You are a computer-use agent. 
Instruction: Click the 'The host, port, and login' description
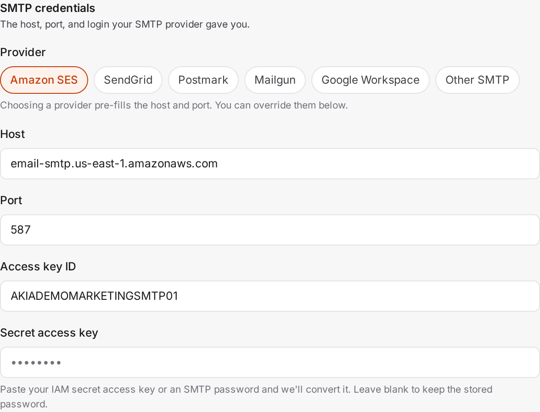(x=125, y=24)
